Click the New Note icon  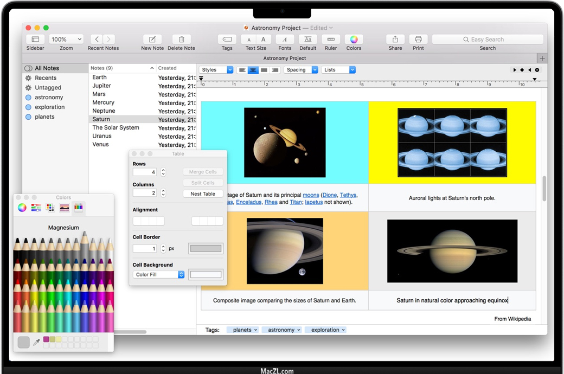(152, 40)
